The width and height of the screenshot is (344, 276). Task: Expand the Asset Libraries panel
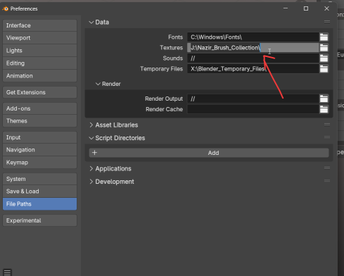click(91, 125)
